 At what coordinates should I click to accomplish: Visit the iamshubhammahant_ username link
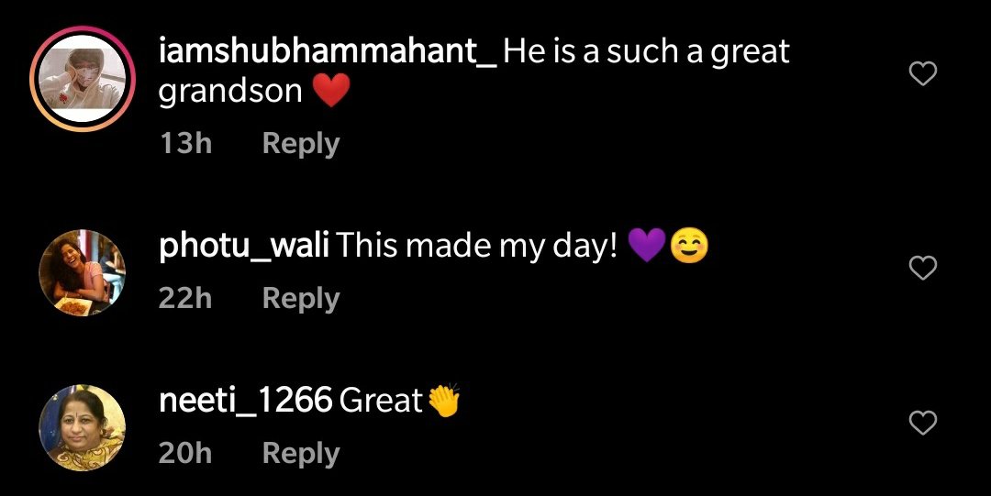(x=328, y=52)
